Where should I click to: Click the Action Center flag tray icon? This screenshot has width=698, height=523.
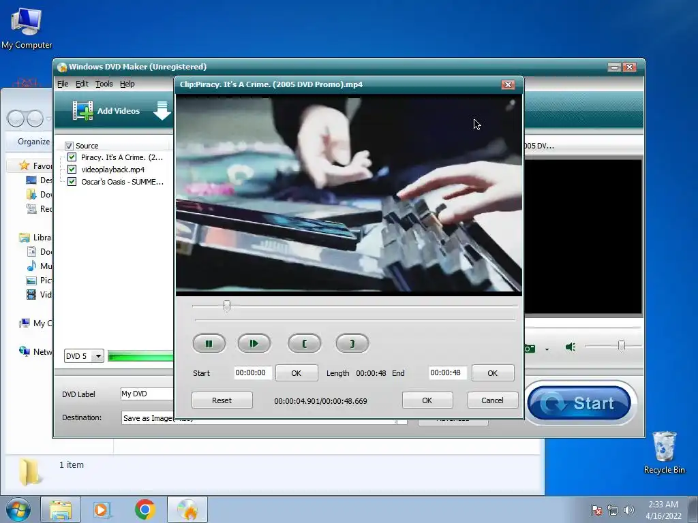(x=596, y=509)
